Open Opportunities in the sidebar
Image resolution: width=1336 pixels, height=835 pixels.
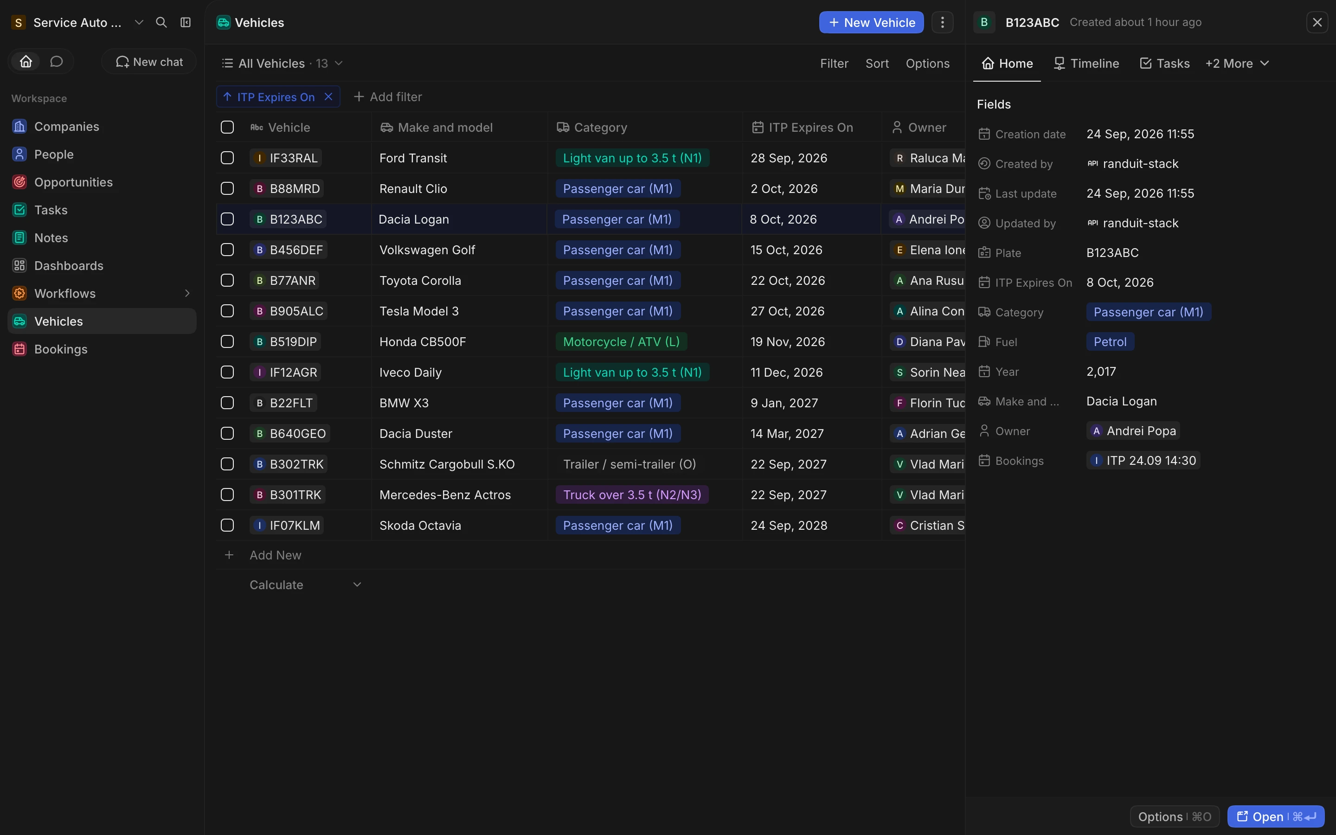click(x=102, y=182)
